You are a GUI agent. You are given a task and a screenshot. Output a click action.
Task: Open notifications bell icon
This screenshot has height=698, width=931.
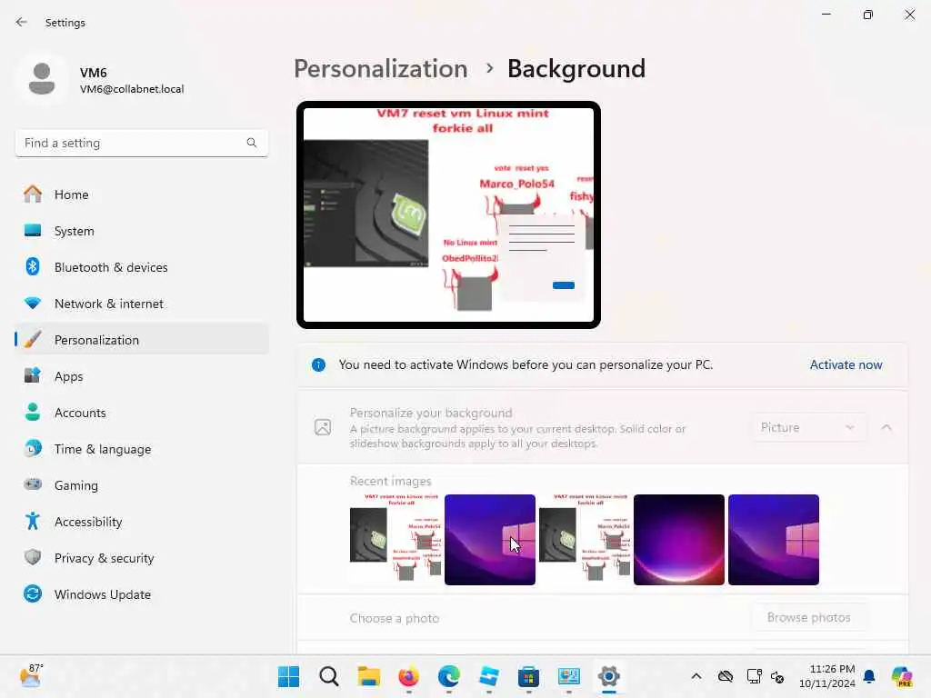tap(869, 676)
